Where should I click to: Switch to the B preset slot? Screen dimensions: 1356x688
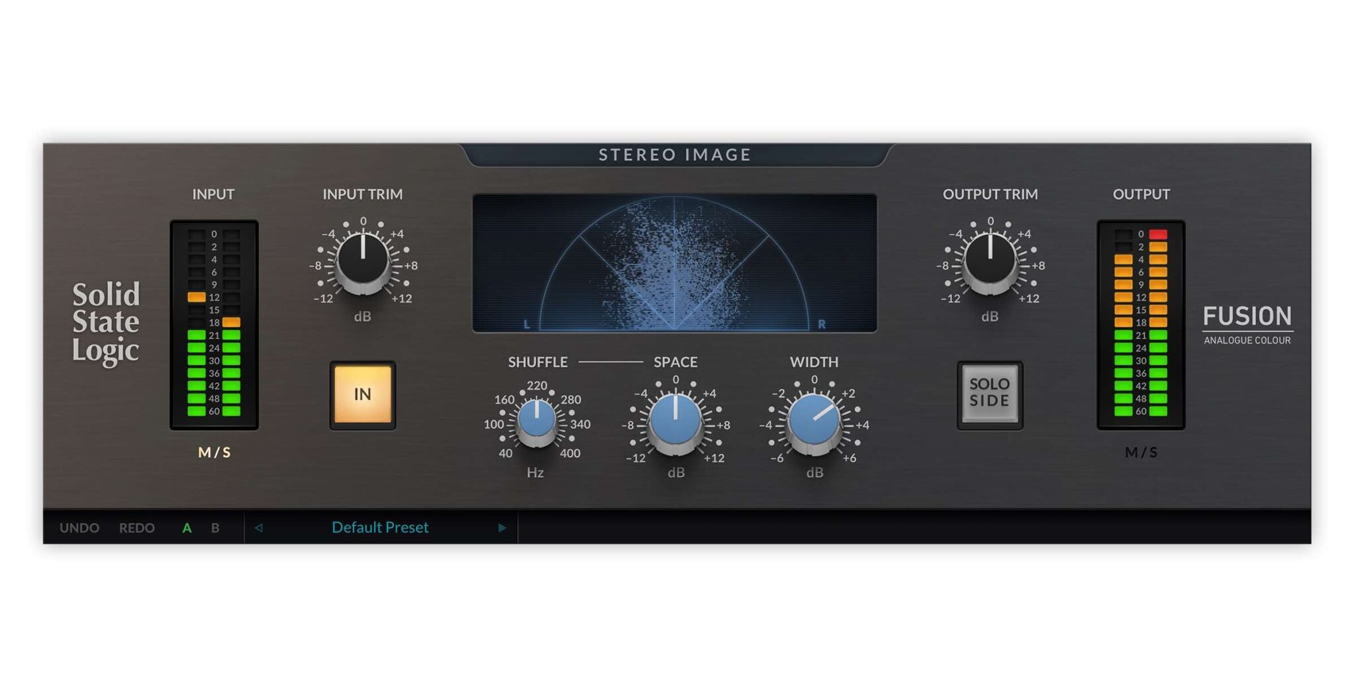pos(215,528)
